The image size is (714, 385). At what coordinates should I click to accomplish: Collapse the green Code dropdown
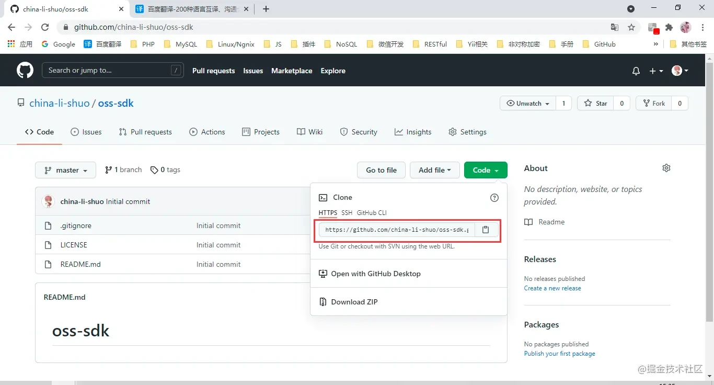click(485, 170)
